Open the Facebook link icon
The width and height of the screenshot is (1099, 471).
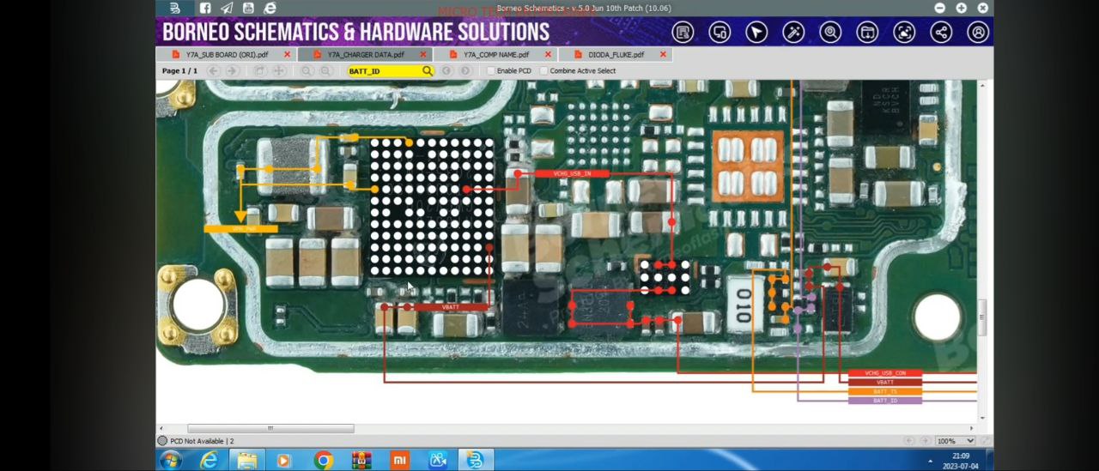click(x=205, y=8)
